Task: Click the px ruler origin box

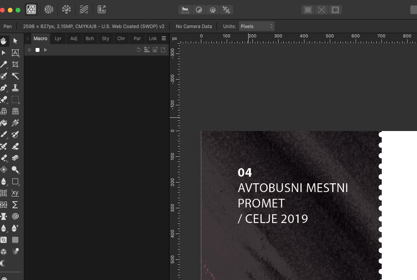Action: pos(174,39)
